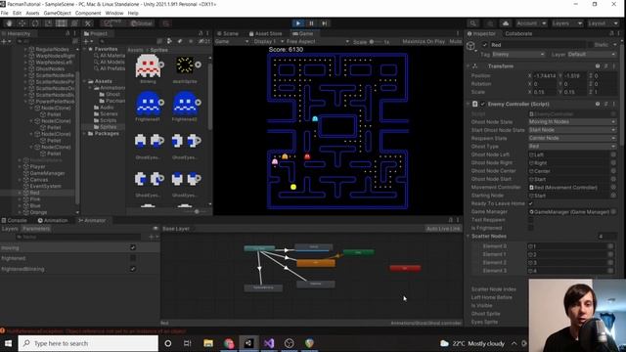Toggle the Test Respawn checkbox
This screenshot has width=626, height=352.
tap(531, 220)
